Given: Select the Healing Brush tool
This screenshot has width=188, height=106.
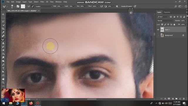Looking at the screenshot, I should [3, 36].
